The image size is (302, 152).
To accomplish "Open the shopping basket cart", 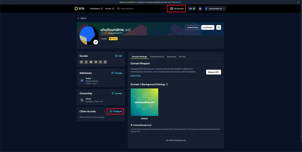I will tap(200, 9).
